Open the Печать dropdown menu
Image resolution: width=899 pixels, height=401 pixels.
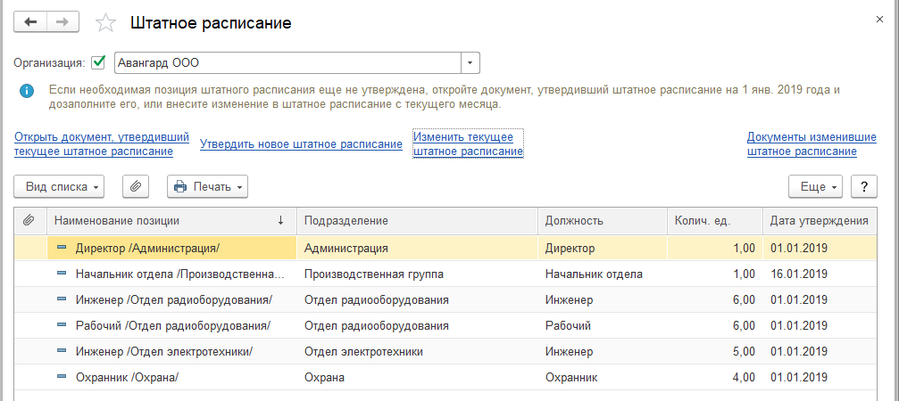click(x=207, y=187)
